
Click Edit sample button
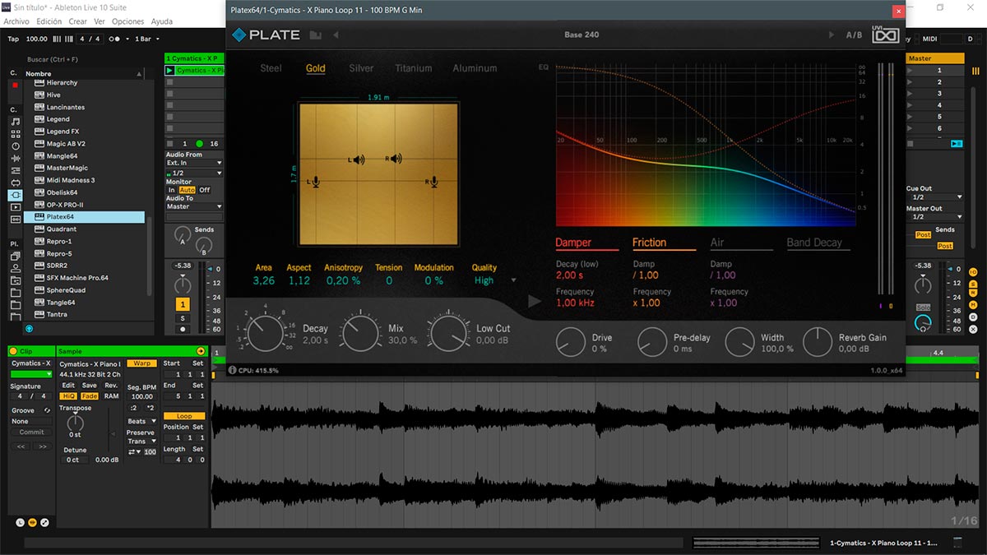coord(69,385)
